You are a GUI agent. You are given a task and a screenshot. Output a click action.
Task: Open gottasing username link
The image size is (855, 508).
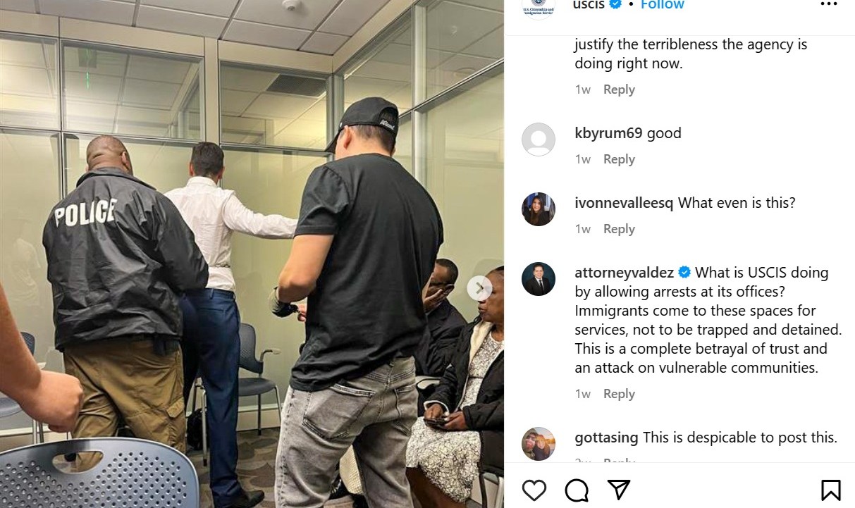pos(606,438)
